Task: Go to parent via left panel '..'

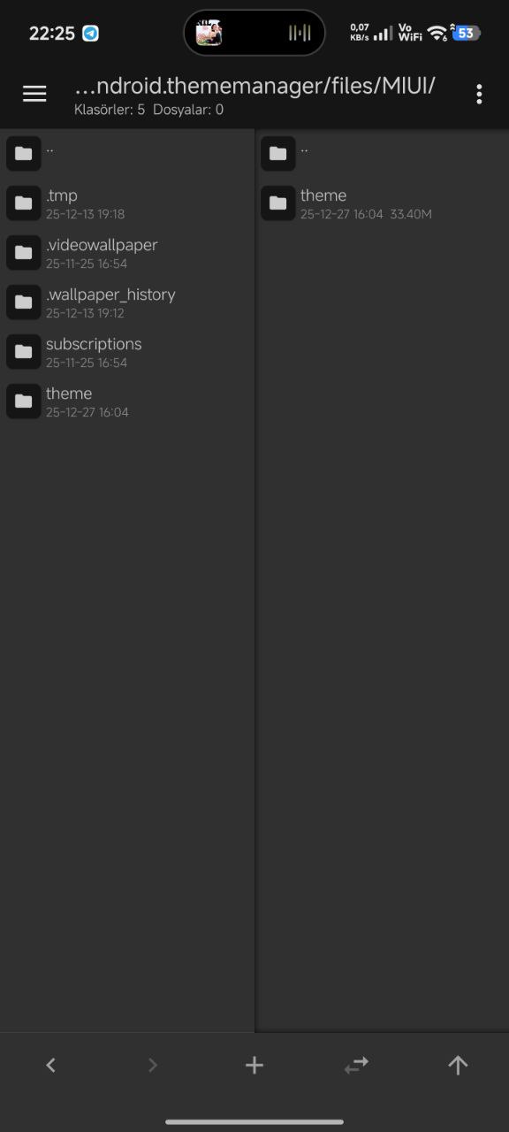Action: (127, 154)
